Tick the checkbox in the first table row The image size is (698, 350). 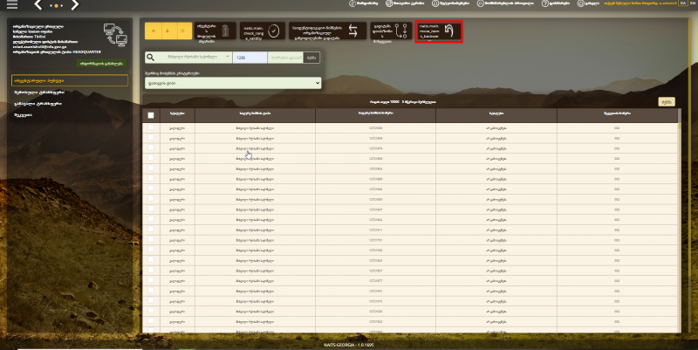point(151,127)
